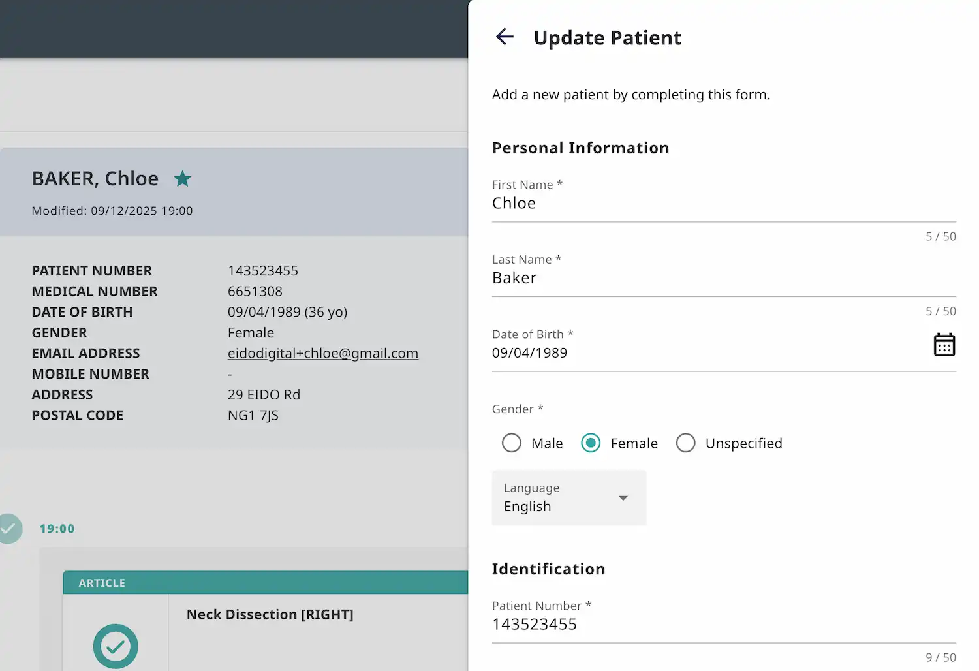Click the teal checkmark circle near 19:00
This screenshot has width=979, height=671.
pos(9,529)
